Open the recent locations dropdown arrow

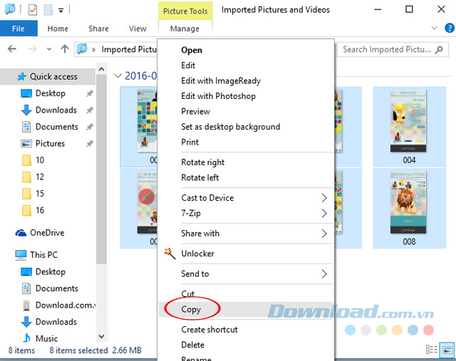tap(49, 49)
